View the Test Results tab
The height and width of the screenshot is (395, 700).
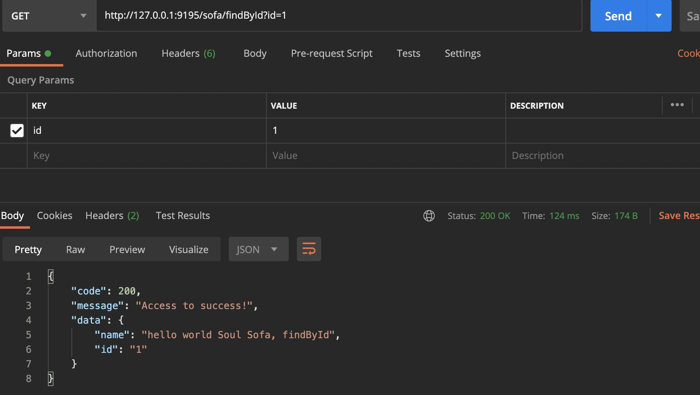pos(183,216)
